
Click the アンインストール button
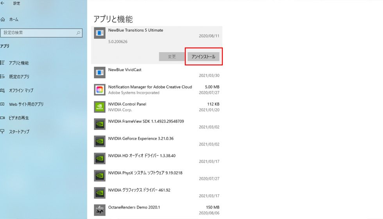tap(203, 57)
